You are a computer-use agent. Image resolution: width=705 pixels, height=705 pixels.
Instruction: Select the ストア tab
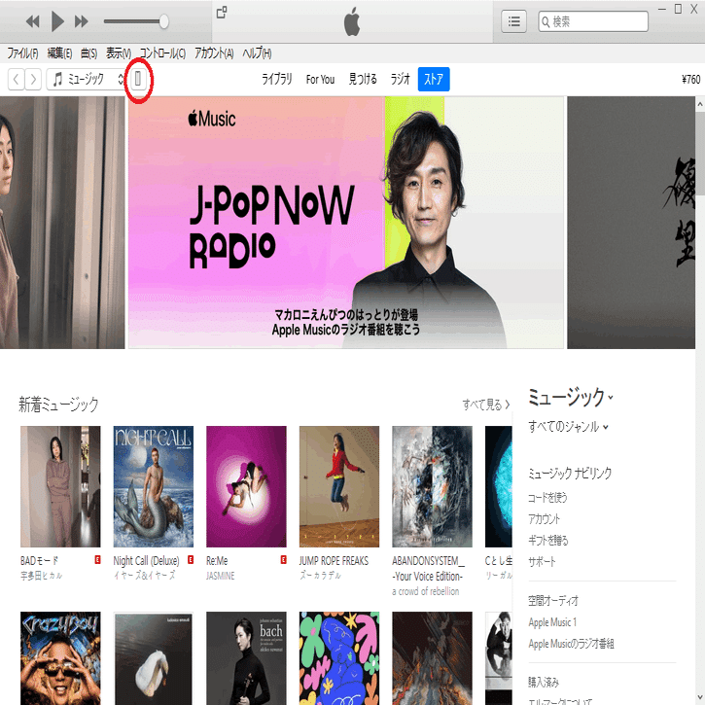click(434, 80)
